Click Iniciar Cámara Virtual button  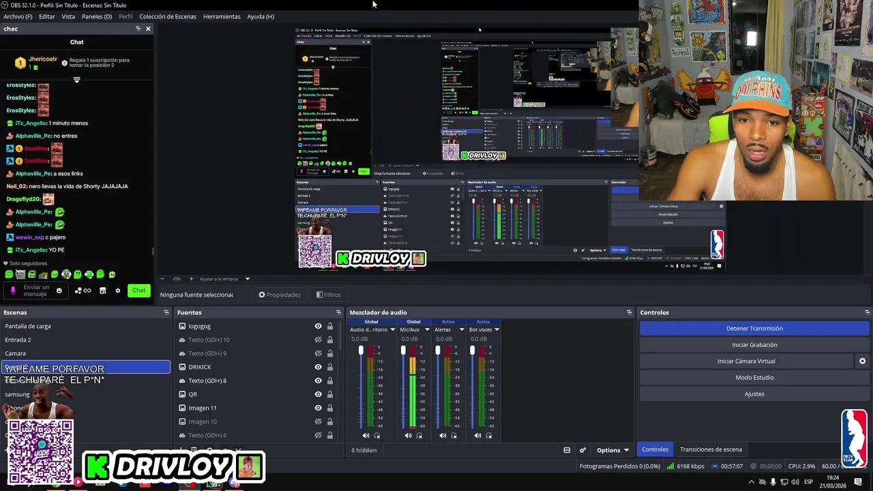746,361
